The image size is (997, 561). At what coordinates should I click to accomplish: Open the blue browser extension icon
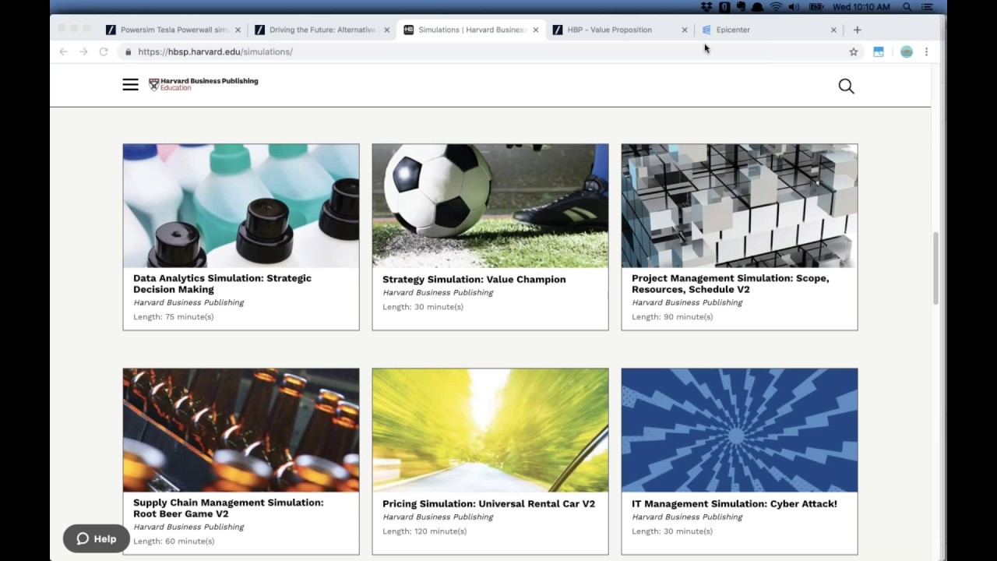point(879,51)
